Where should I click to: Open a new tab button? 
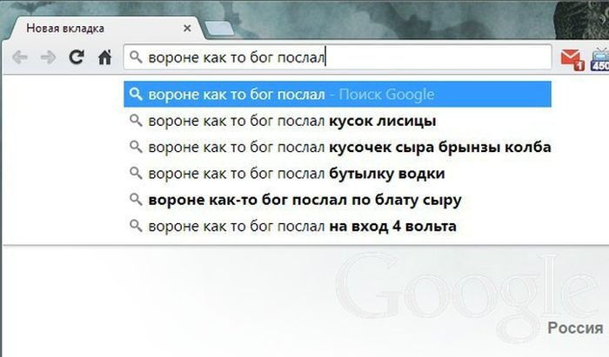coord(219,29)
